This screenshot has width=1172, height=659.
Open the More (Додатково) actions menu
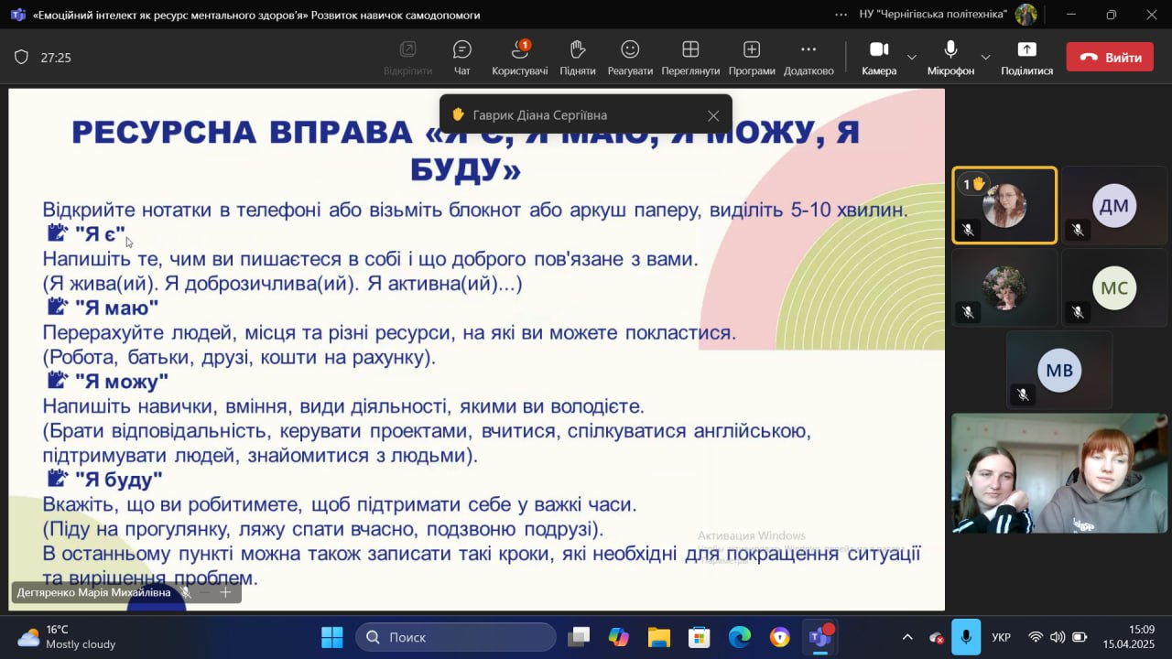click(808, 57)
